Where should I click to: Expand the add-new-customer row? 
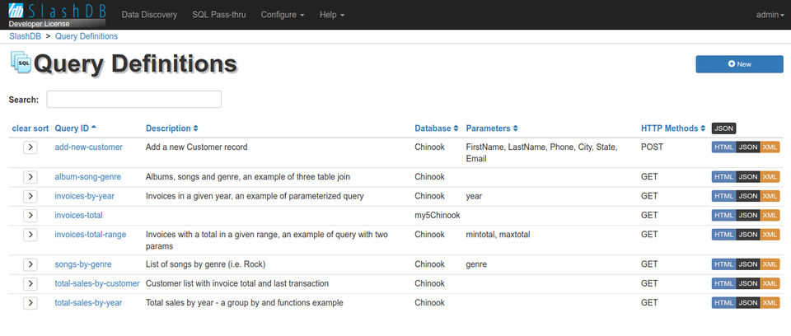point(30,147)
